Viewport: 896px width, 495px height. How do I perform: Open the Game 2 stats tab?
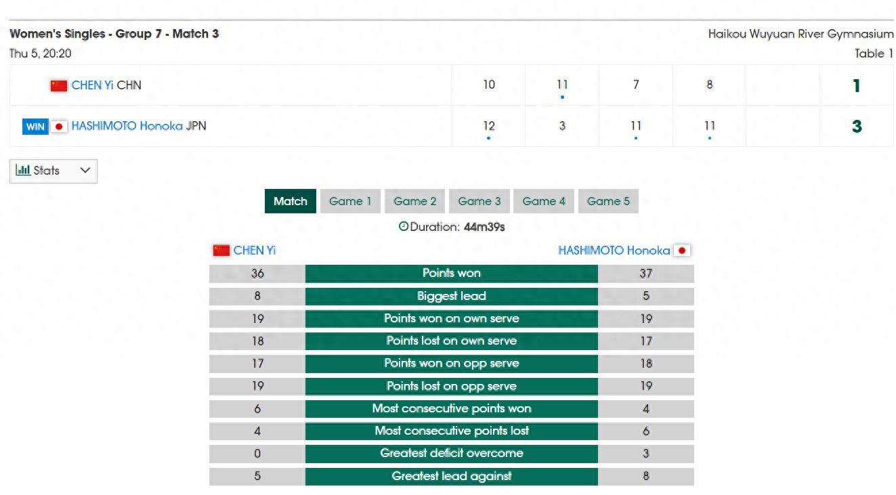pos(414,201)
